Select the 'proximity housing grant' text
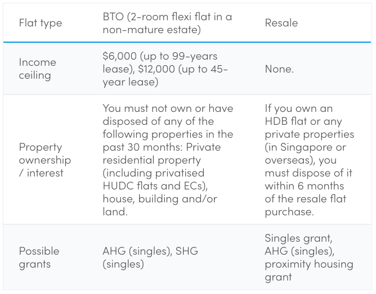376x294 pixels. (x=309, y=270)
